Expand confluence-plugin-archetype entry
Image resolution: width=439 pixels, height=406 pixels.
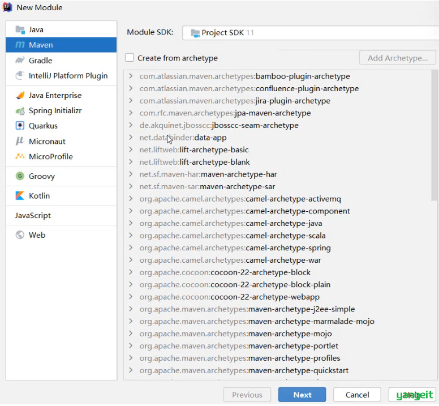(x=131, y=88)
